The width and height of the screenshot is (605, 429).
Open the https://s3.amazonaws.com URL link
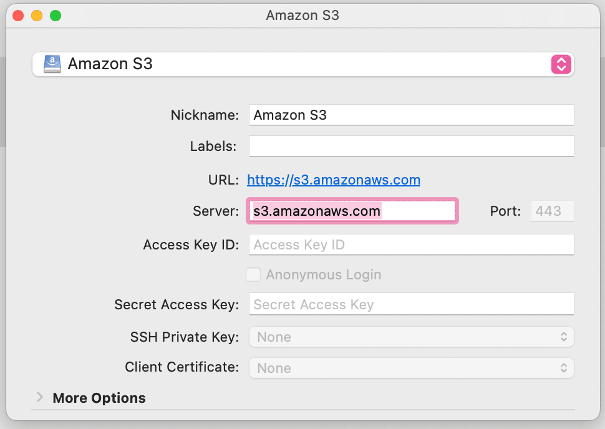pos(334,180)
